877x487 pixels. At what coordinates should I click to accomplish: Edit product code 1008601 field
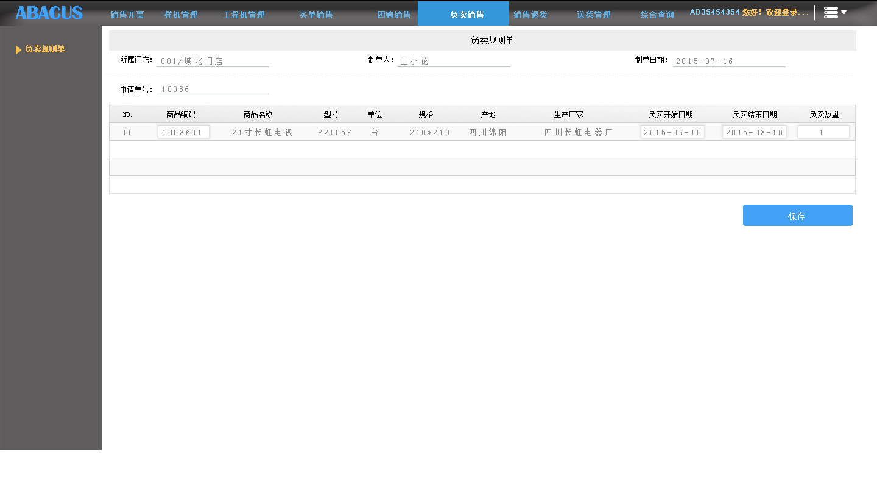183,132
